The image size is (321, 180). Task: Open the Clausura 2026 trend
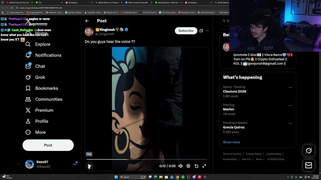click(234, 91)
